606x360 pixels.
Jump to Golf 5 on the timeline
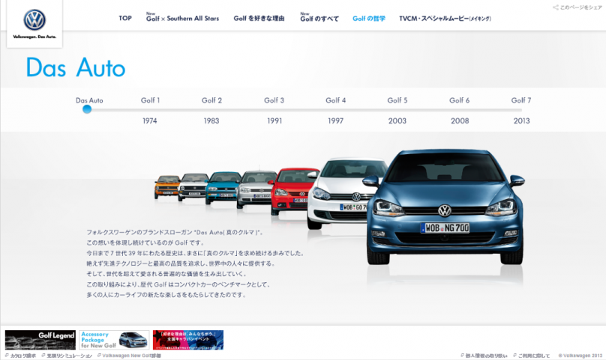[x=397, y=100]
